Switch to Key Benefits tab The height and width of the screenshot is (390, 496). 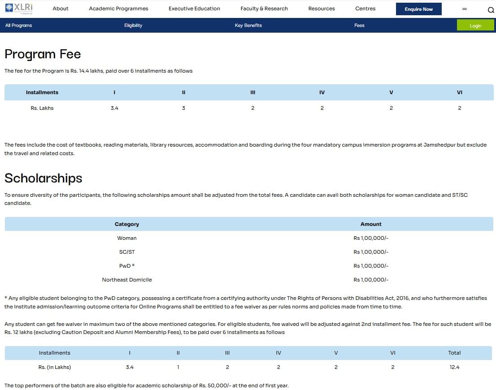coord(248,26)
